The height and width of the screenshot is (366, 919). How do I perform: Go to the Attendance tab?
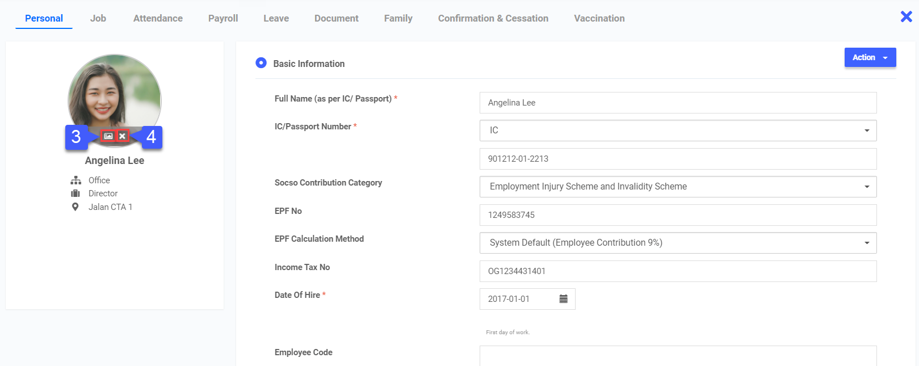(x=158, y=18)
